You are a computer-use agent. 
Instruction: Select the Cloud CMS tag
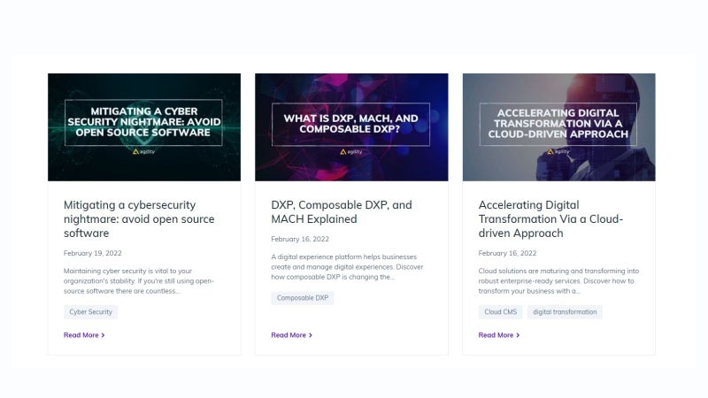[500, 312]
